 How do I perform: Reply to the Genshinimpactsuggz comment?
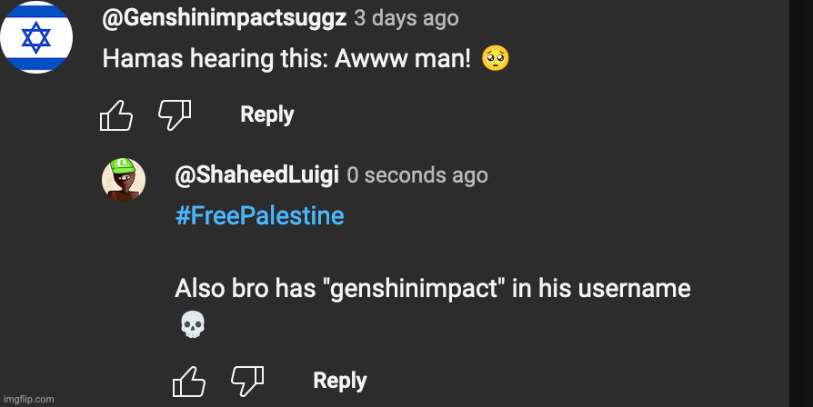[x=266, y=114]
